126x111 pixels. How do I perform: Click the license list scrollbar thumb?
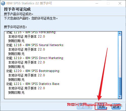pos(120,86)
